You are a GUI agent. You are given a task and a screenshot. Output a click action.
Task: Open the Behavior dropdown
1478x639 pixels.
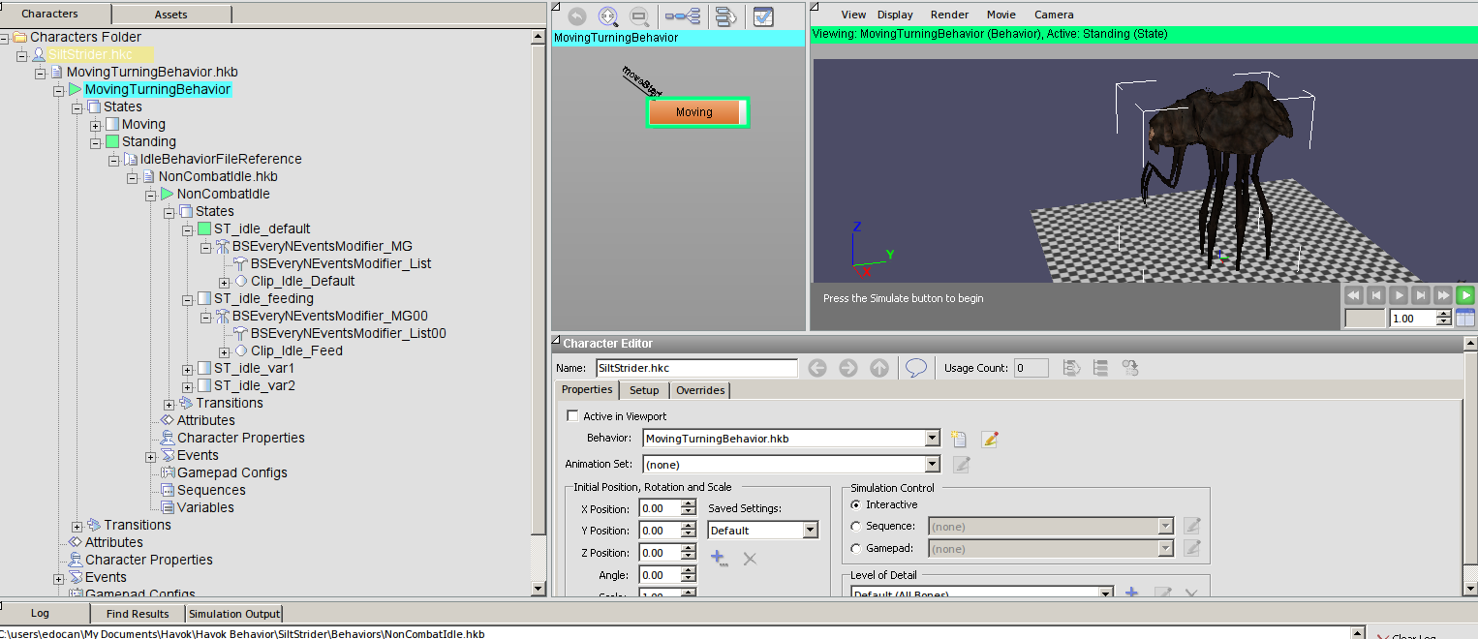click(932, 439)
